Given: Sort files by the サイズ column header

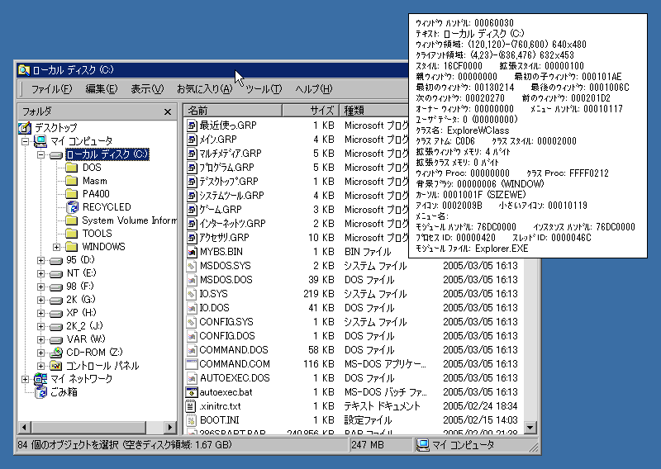Looking at the screenshot, I should coord(310,111).
